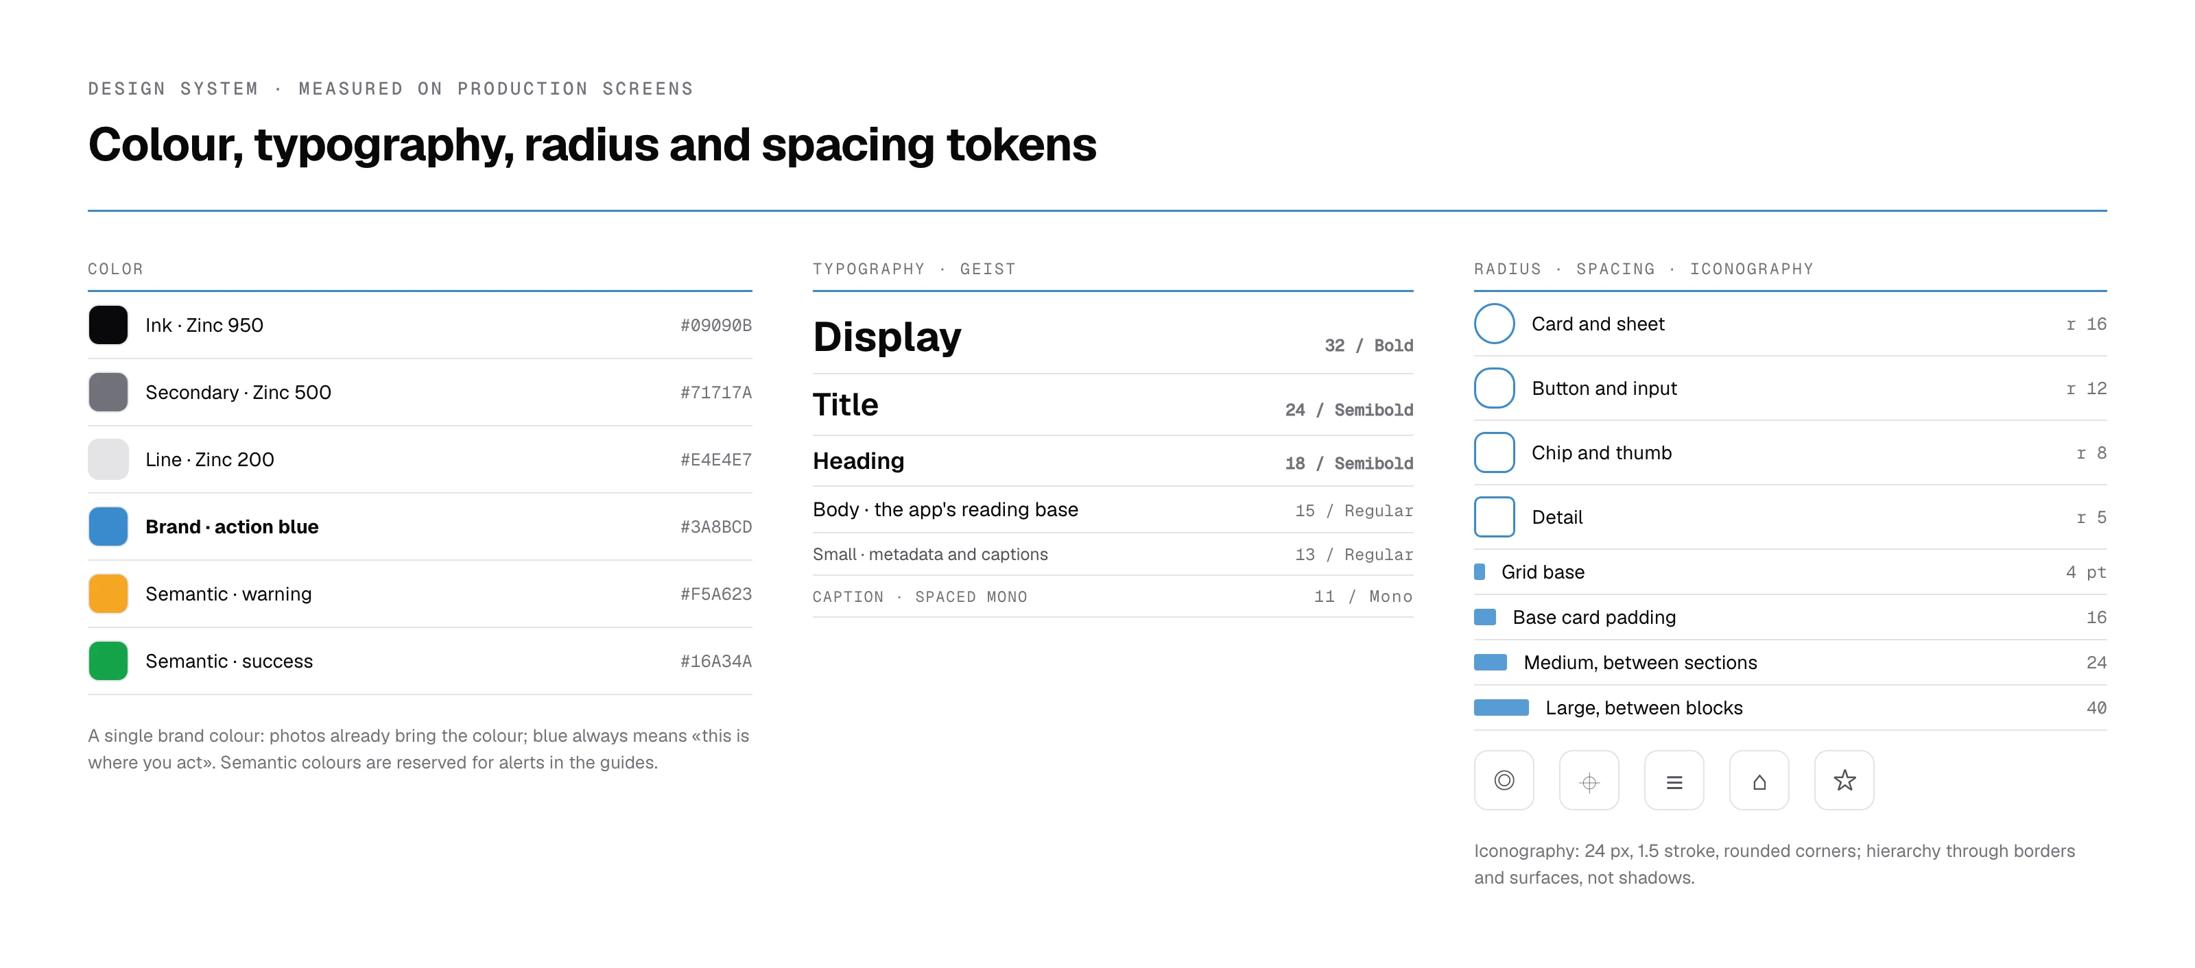Click the Heading type sample

[858, 461]
